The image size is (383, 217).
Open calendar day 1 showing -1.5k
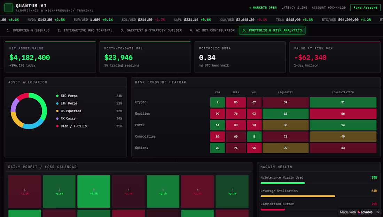[x=25, y=191]
